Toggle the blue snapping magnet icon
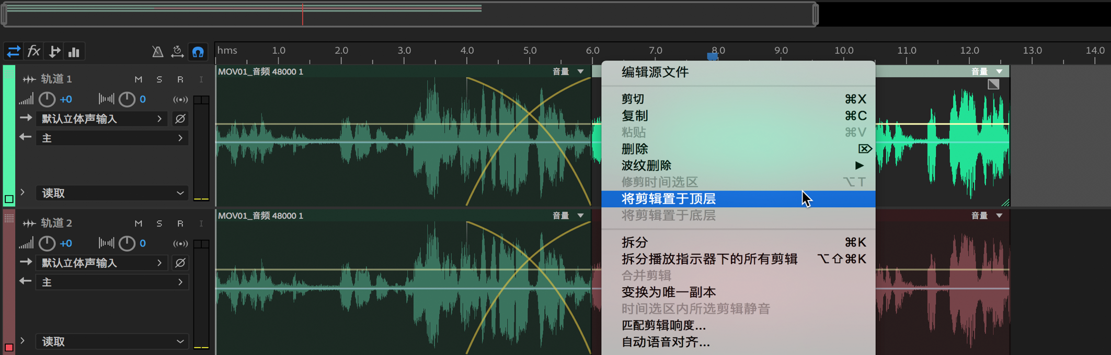1111x355 pixels. pos(198,52)
